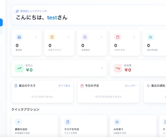
Task: Click clipboard icon beside 最近のタスク
Action: [x=16, y=86]
